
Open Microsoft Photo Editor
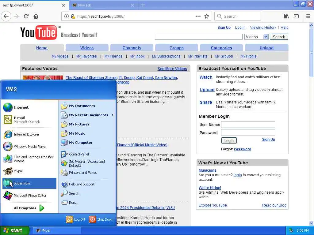pyautogui.click(x=29, y=196)
